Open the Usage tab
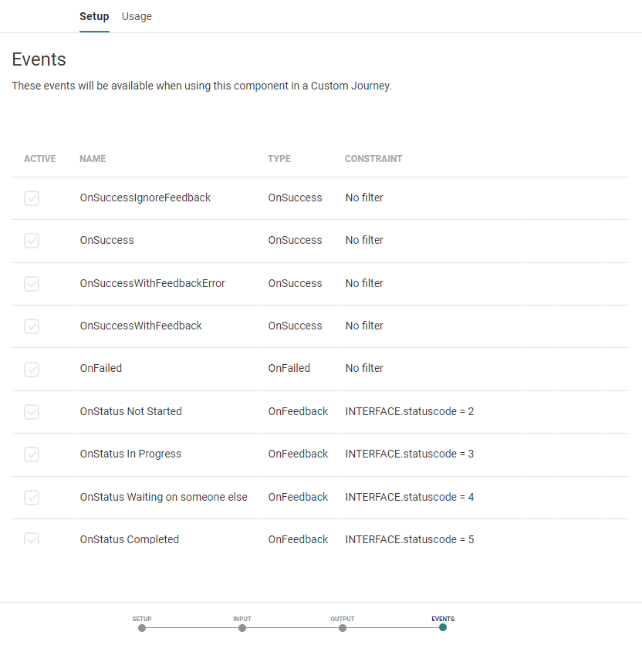 click(137, 16)
